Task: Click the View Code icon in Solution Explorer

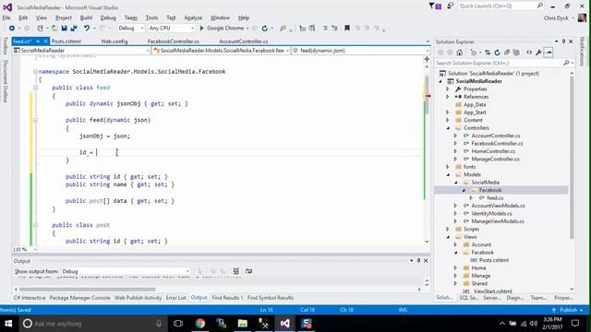Action: point(529,53)
